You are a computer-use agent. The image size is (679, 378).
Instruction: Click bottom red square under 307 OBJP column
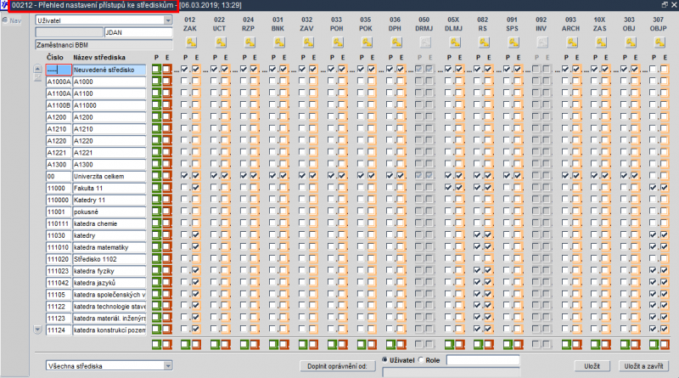tap(665, 345)
